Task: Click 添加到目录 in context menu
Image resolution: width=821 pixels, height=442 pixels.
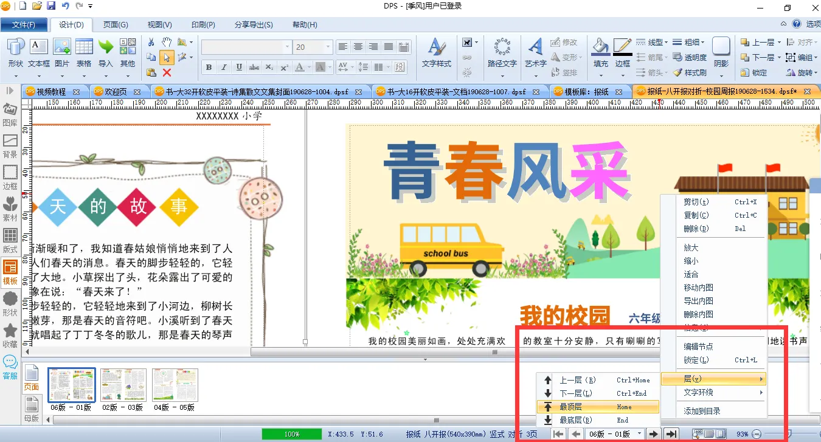Action: (702, 411)
